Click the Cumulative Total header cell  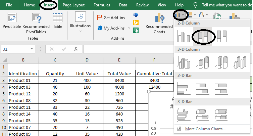pyautogui.click(x=154, y=74)
